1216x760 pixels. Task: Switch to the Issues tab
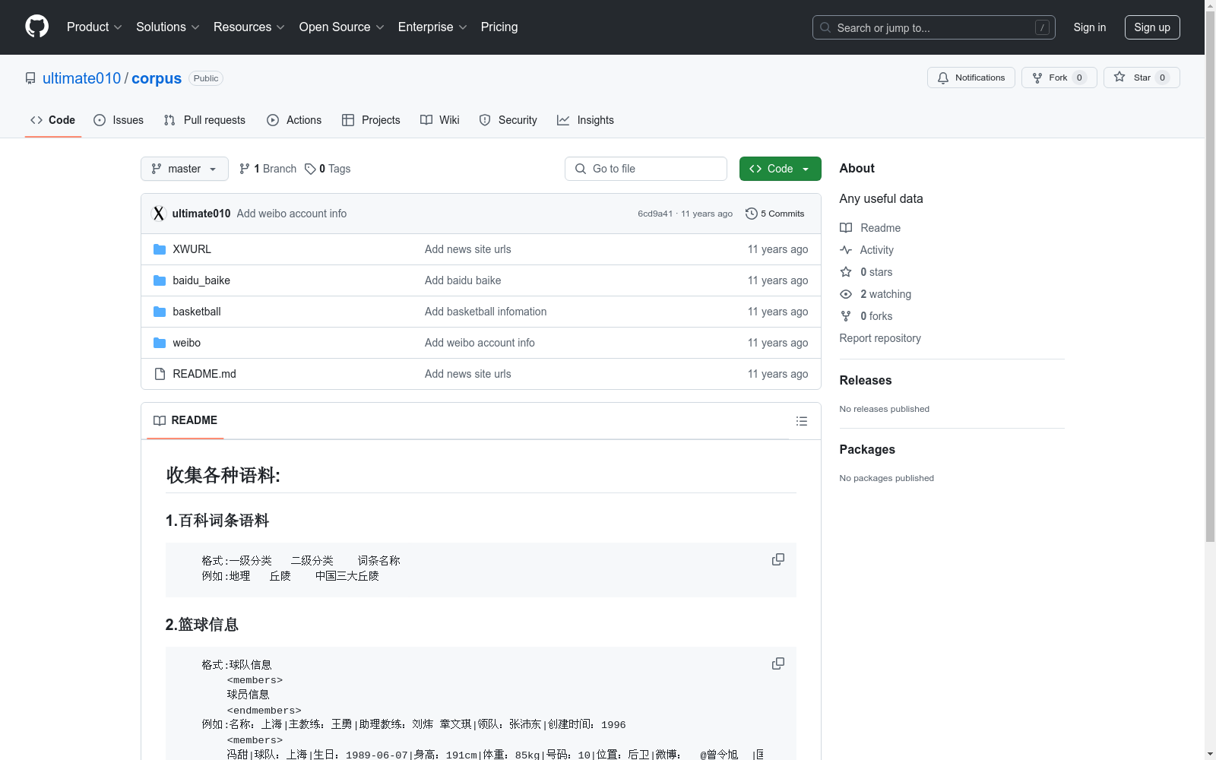click(119, 120)
